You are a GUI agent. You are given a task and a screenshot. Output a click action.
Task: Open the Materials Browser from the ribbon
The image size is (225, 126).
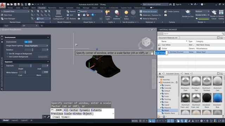148,12
